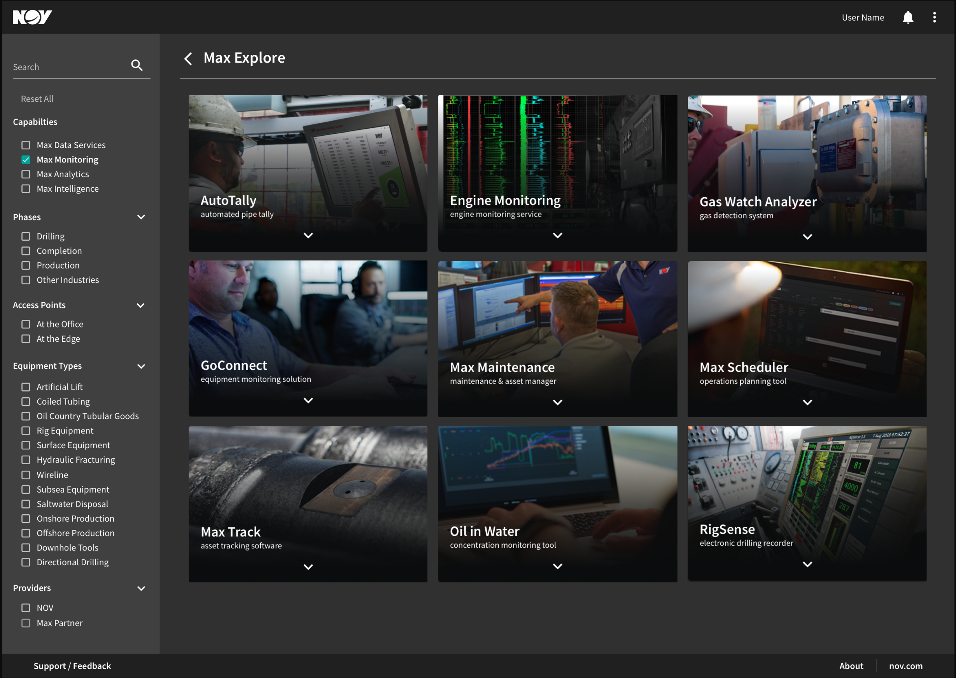Check the Offshore Production checkbox
The height and width of the screenshot is (678, 956).
pyautogui.click(x=26, y=533)
